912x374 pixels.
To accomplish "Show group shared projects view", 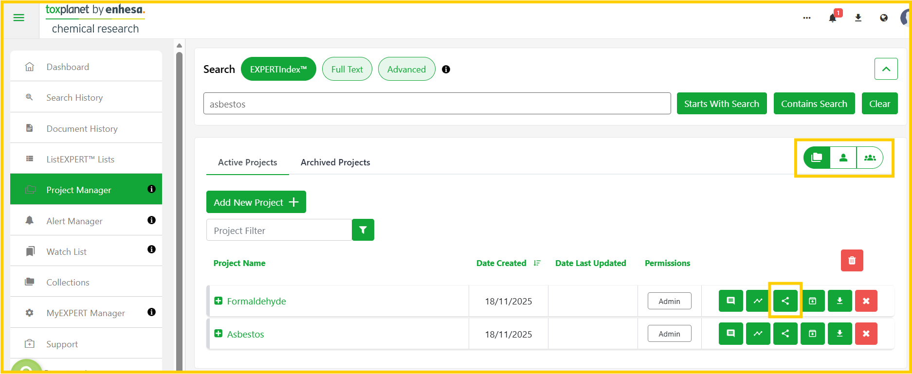I will [870, 158].
